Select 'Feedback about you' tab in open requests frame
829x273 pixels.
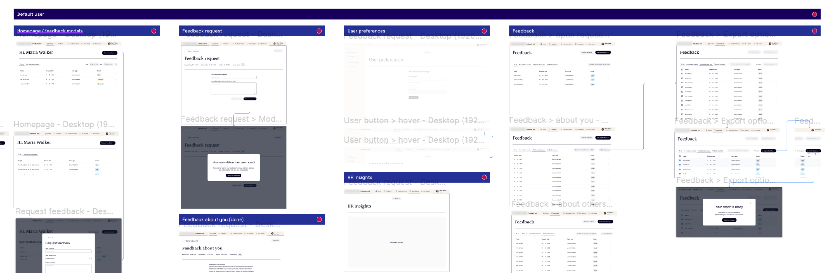(x=539, y=65)
